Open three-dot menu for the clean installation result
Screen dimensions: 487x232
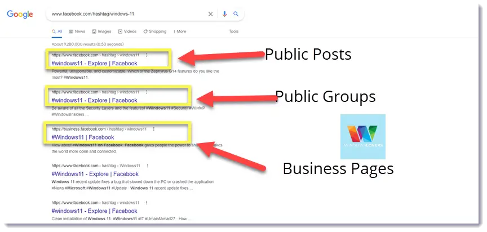(147, 203)
